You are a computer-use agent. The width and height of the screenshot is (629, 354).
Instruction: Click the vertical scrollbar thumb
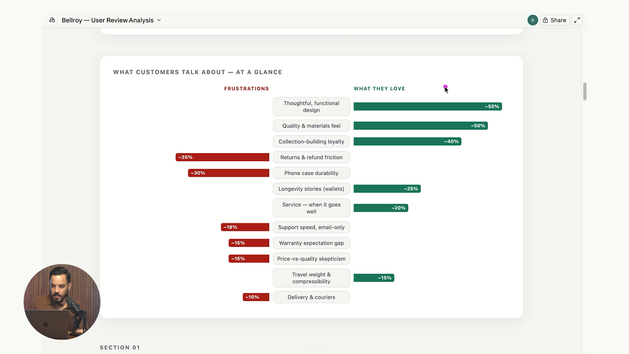[585, 91]
